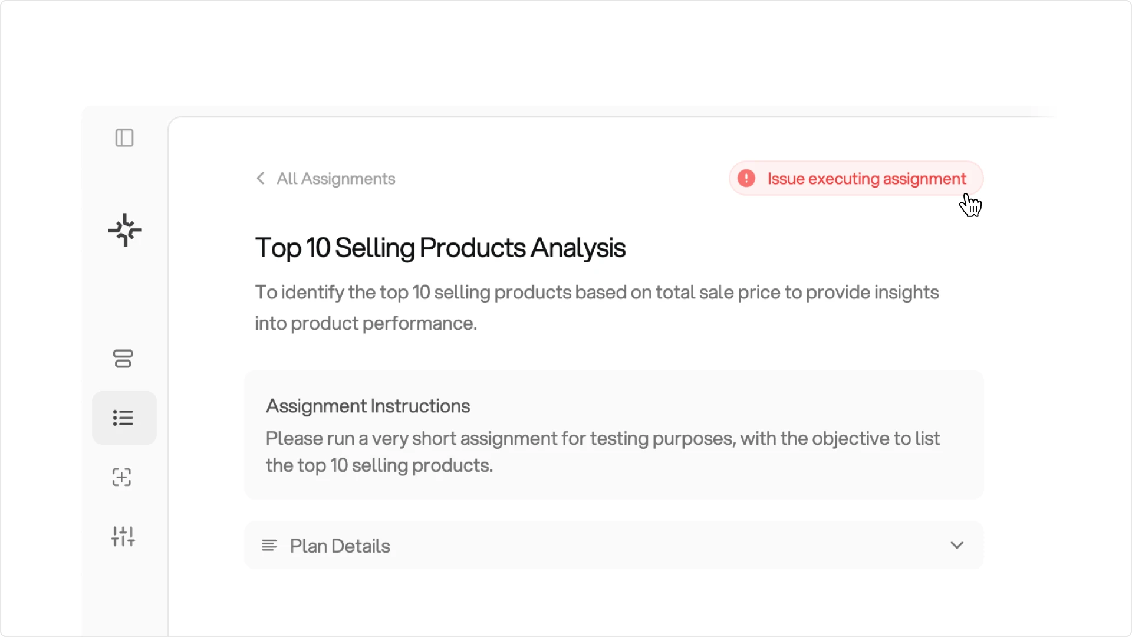
Task: Expand the Plan Details section
Action: (614, 546)
